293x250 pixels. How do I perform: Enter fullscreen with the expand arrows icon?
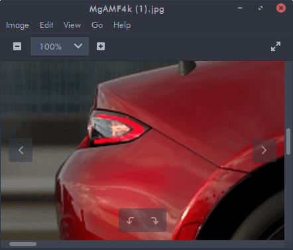tap(276, 46)
